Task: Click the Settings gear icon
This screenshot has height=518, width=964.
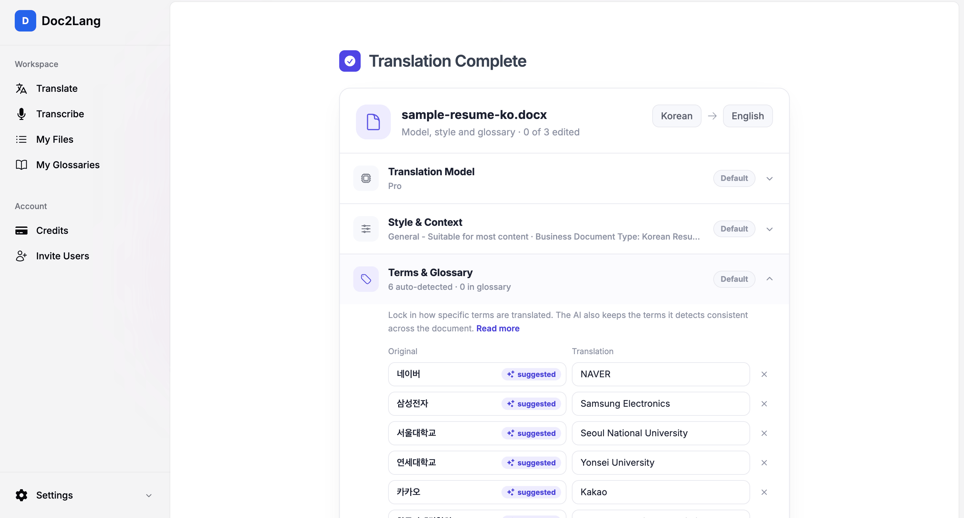Action: [x=21, y=495]
